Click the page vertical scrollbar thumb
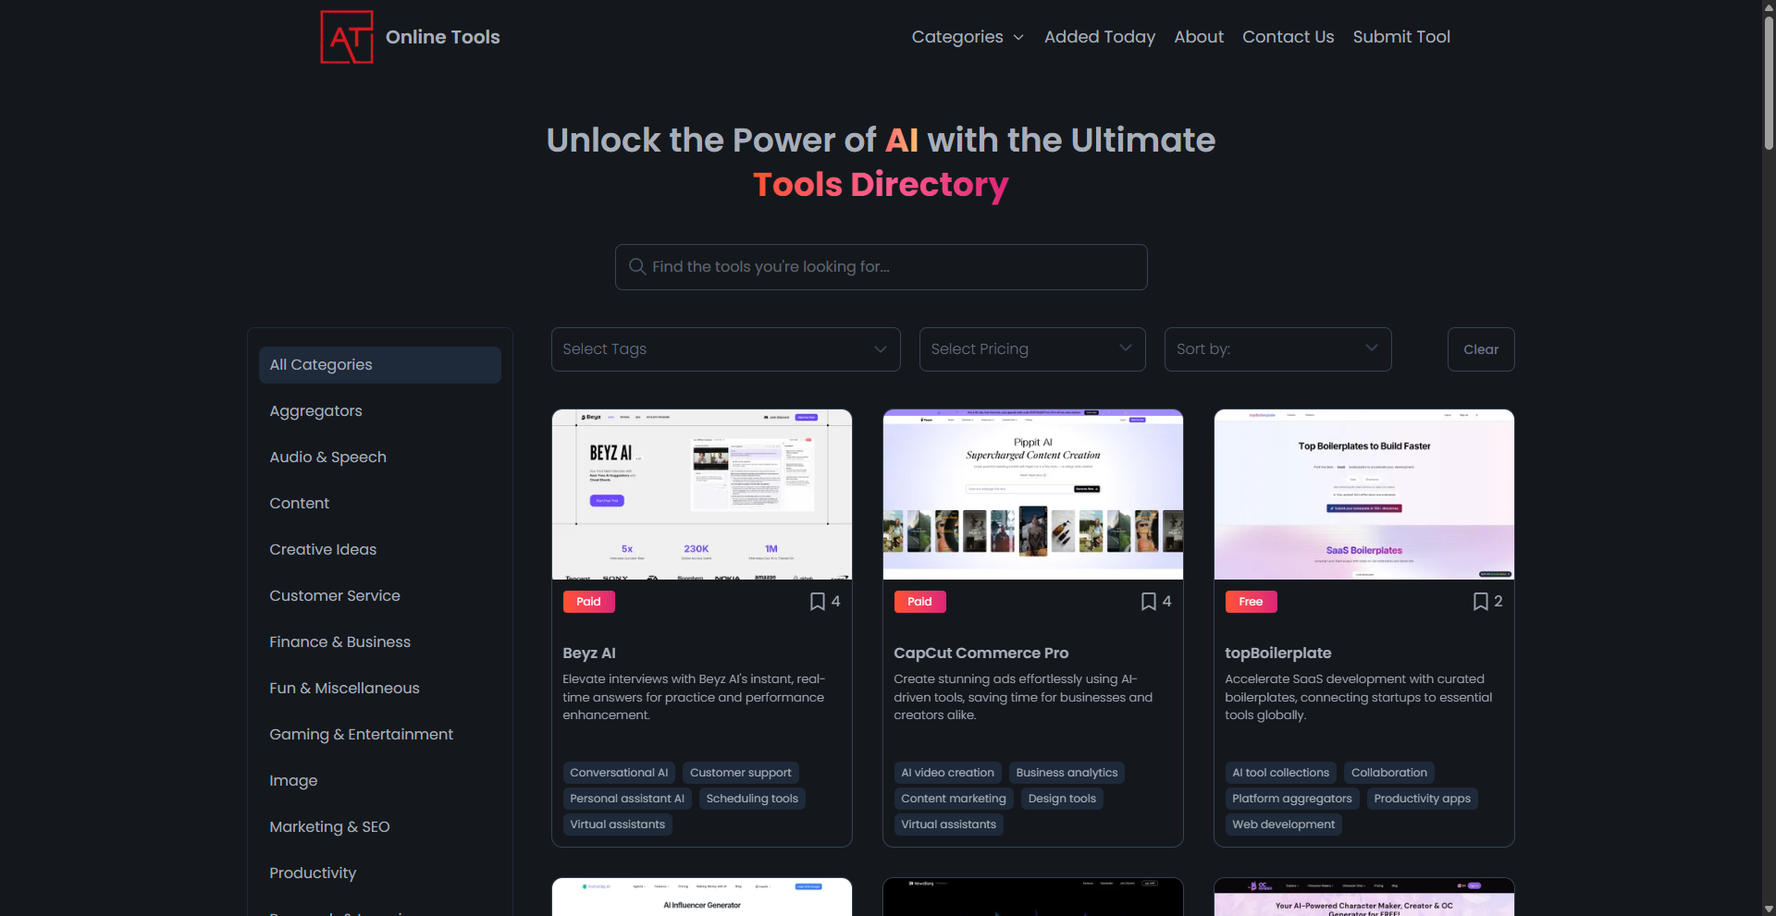1776x916 pixels. [x=1769, y=83]
